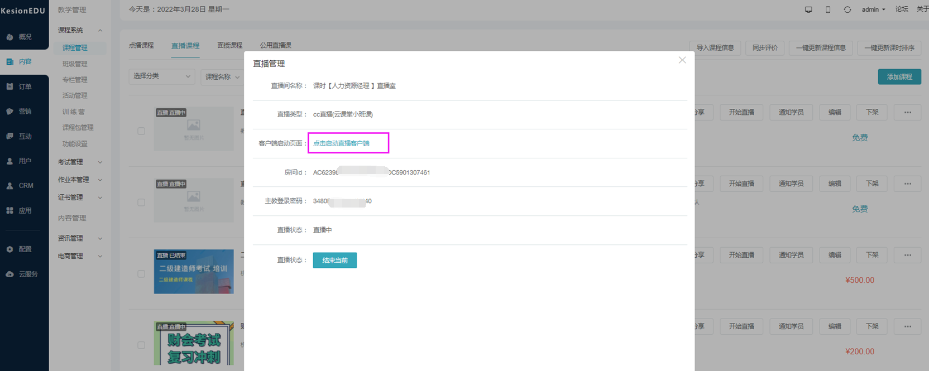Go to 营销 in the left sidebar
Image resolution: width=929 pixels, height=371 pixels.
coord(24,111)
